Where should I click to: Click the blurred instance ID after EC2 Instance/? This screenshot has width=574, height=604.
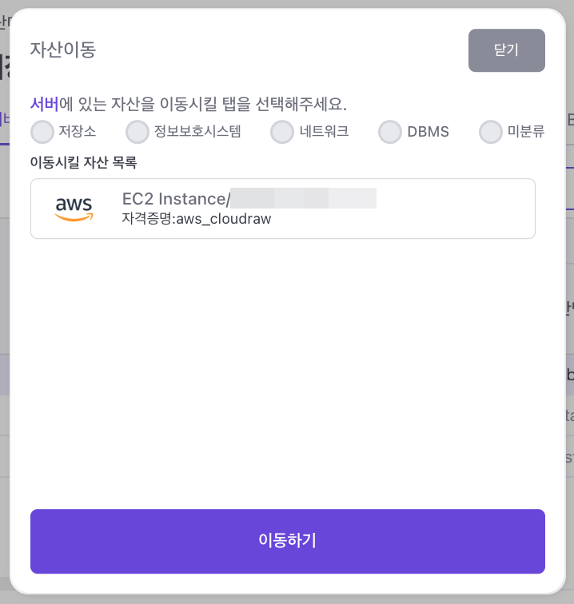[x=303, y=198]
